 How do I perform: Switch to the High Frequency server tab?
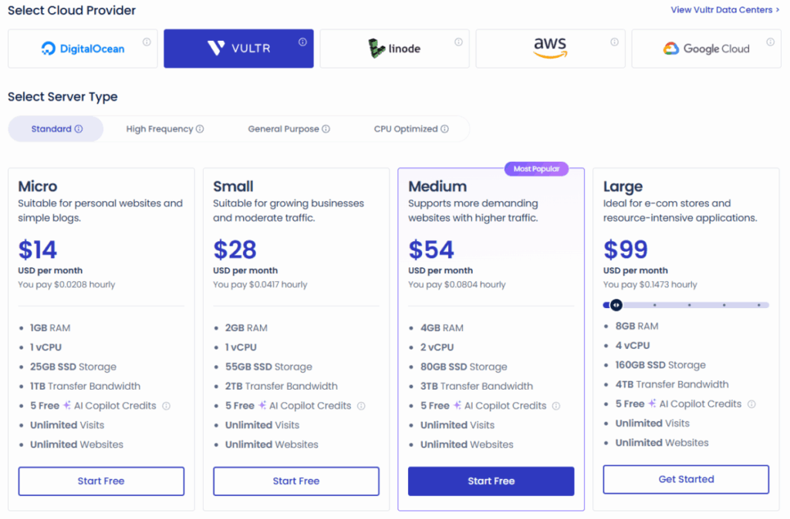click(160, 129)
